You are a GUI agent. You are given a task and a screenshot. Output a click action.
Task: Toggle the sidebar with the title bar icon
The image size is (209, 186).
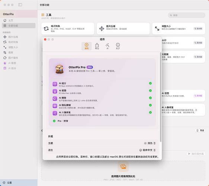point(20,5)
